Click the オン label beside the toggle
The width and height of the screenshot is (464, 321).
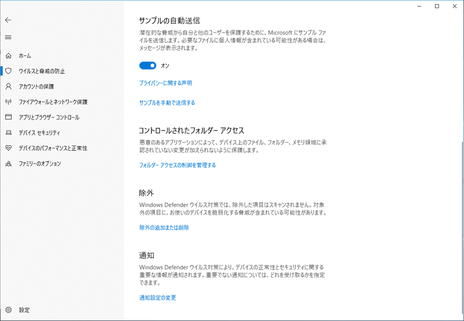[165, 65]
